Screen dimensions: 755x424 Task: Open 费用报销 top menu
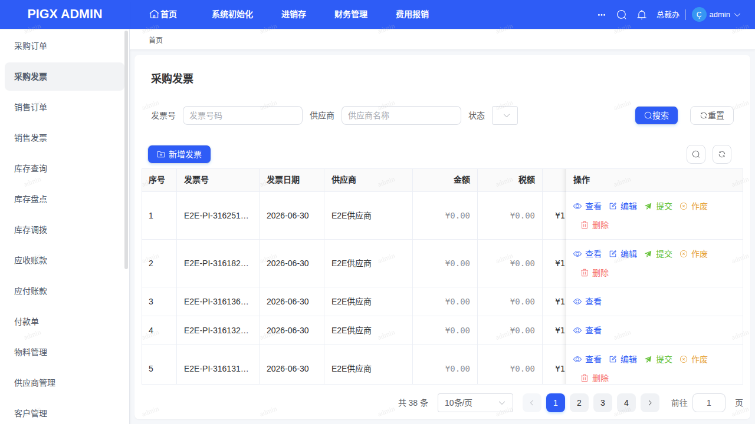412,14
